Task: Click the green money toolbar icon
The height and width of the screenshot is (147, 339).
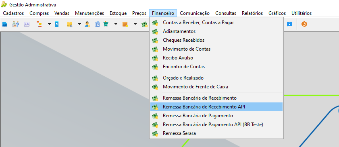Action: 145,24
